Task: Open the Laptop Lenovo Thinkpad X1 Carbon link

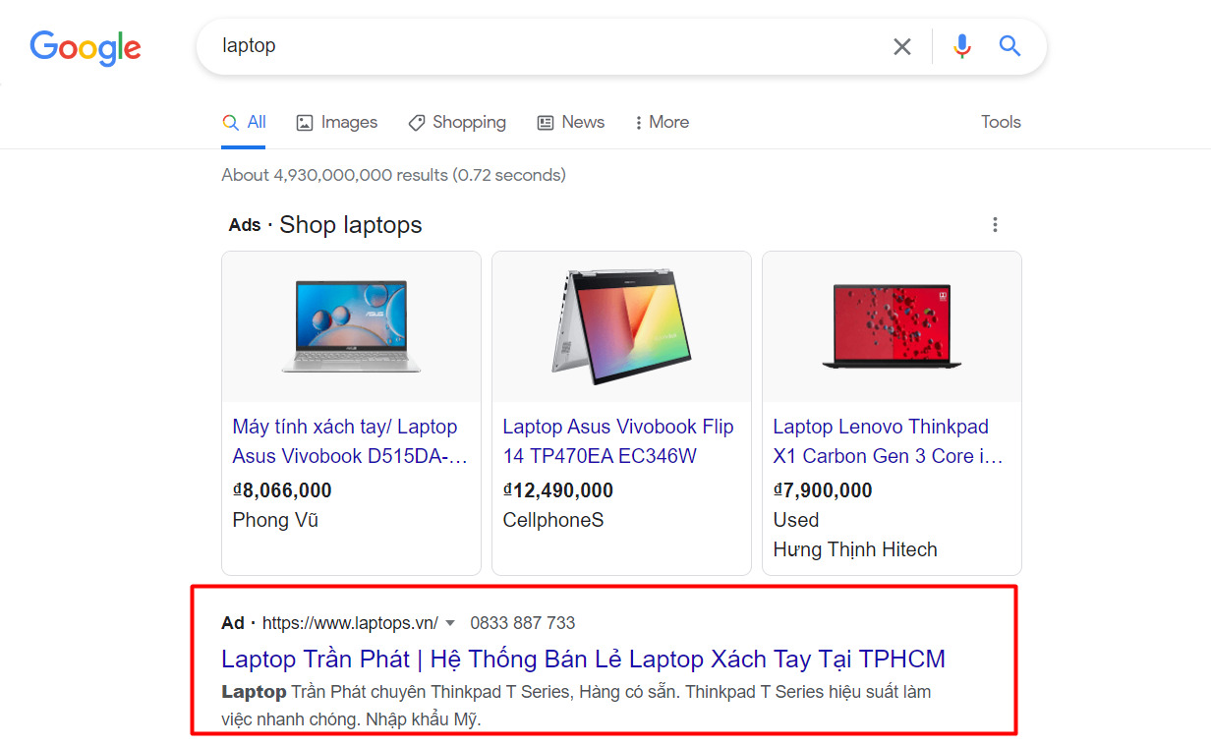Action: (x=888, y=441)
